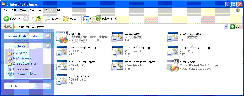This screenshot has height=96, width=244.
Task: Expand File and Folder Tasks panel
Action: point(48,36)
